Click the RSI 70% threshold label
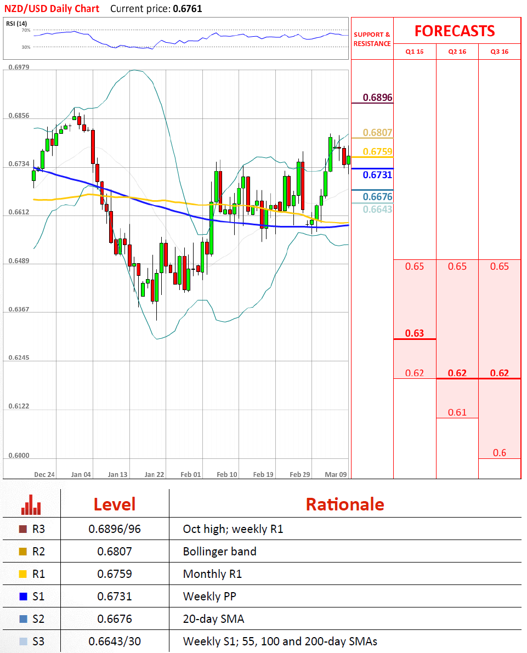527x653 pixels. coord(26,30)
